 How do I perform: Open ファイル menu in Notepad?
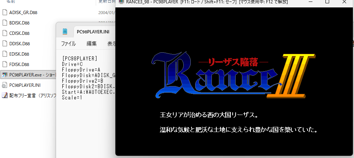68,43
